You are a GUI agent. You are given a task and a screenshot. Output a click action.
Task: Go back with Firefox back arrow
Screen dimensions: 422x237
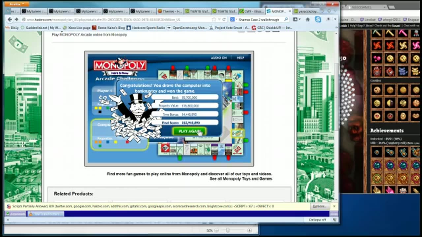(10, 19)
